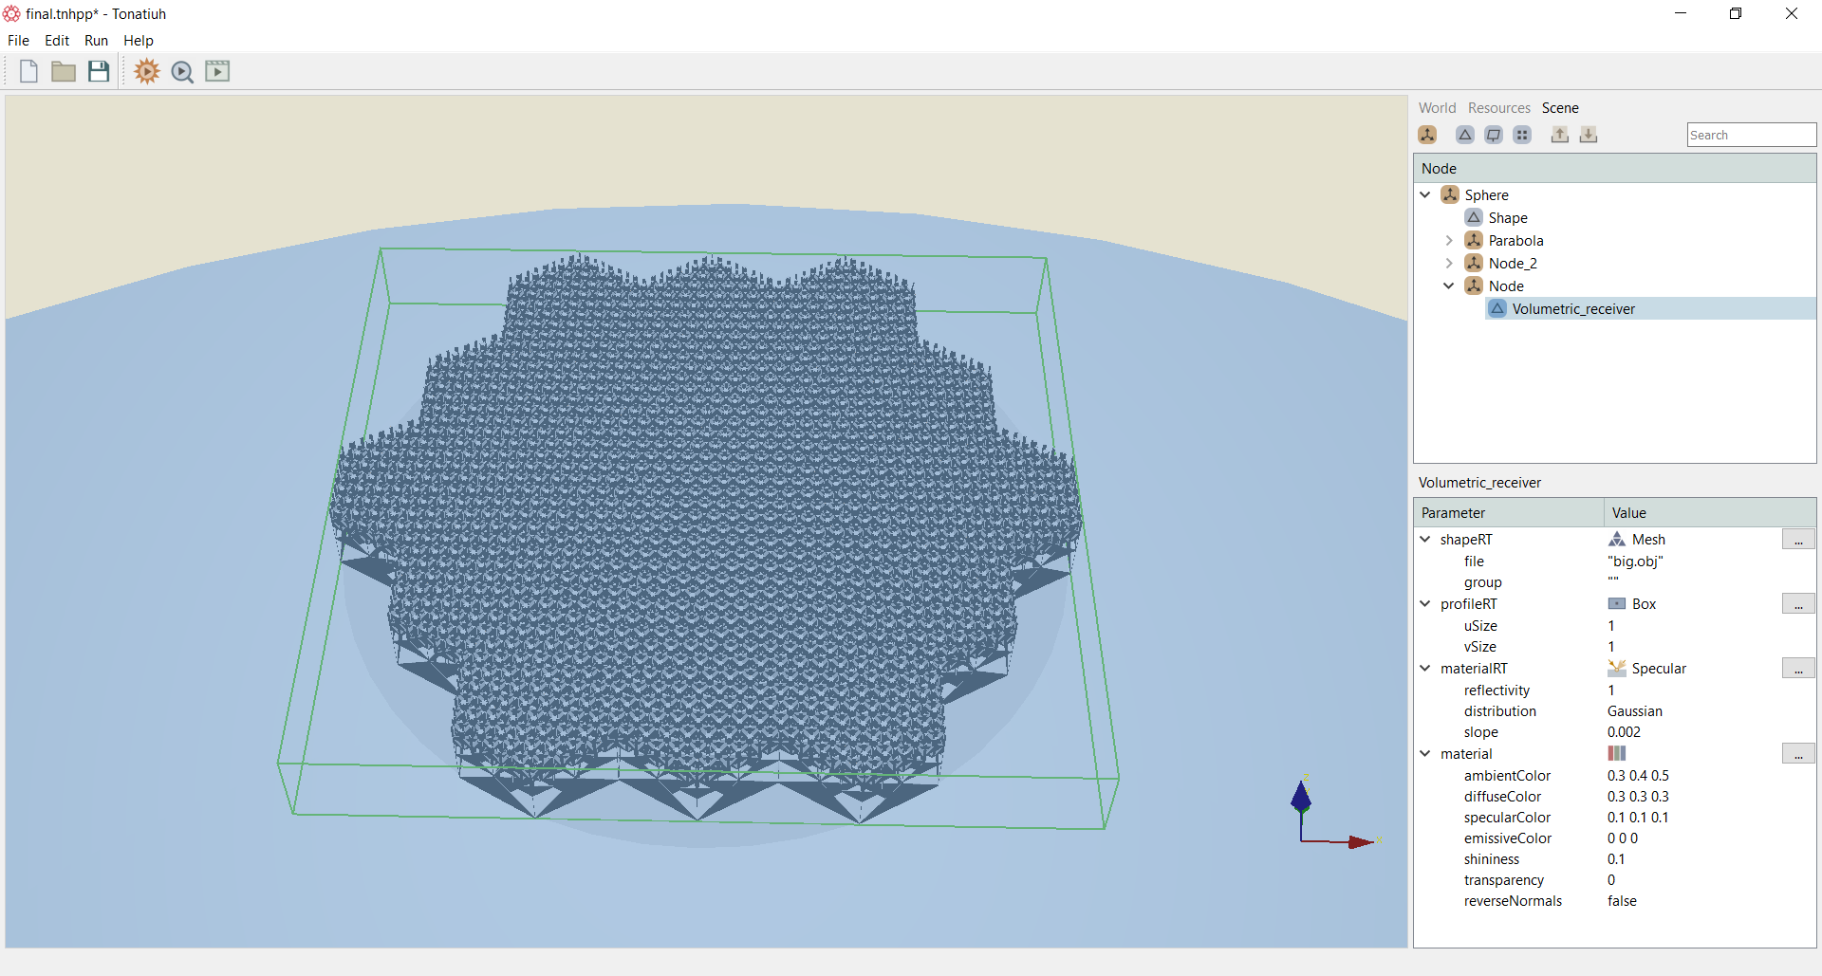Switch to the World tab
Screen dimensions: 1822x976
click(1437, 108)
